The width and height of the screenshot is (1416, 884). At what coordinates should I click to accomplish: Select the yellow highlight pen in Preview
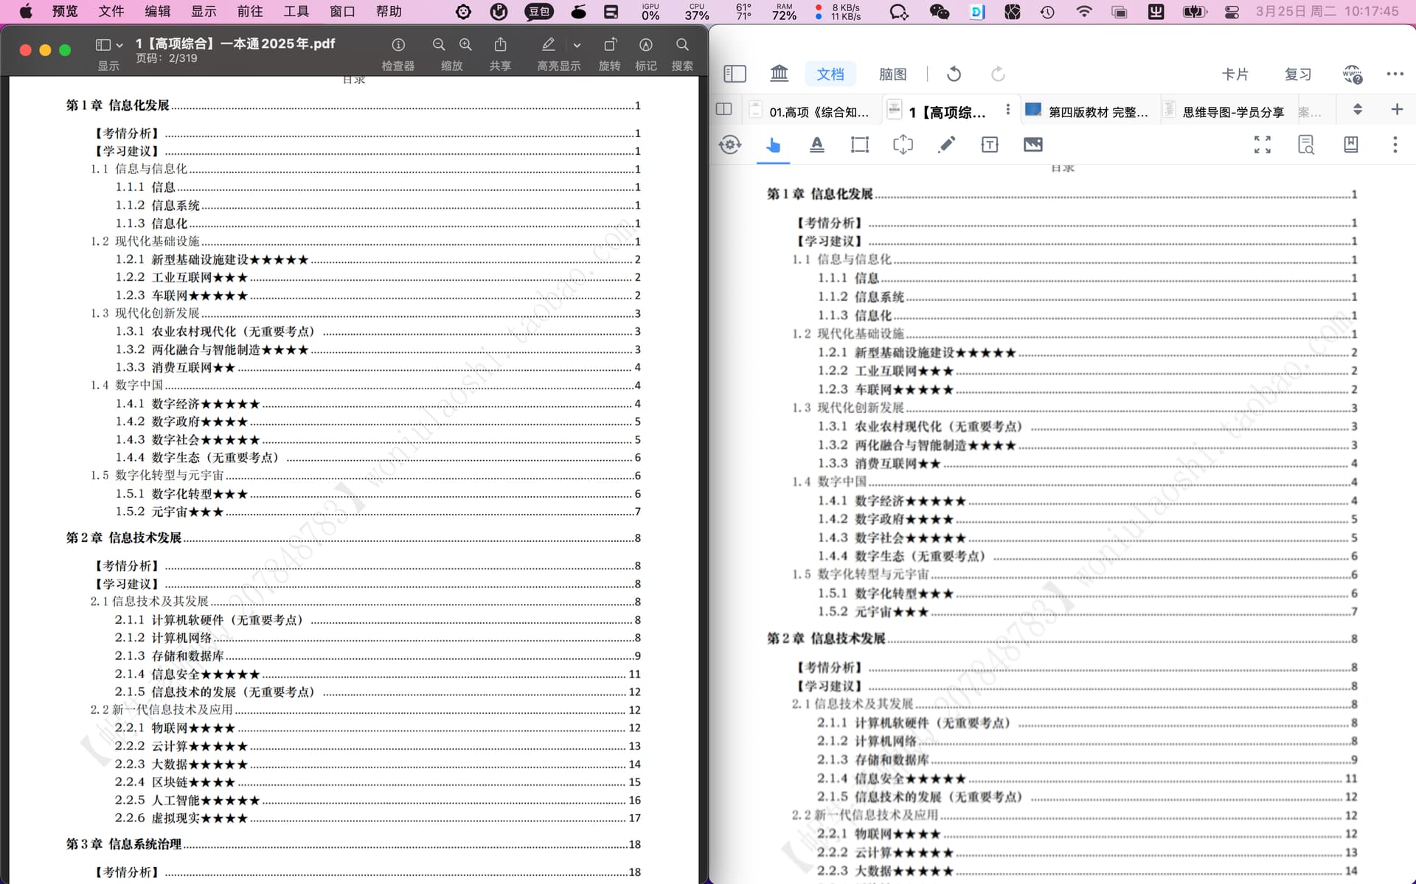click(548, 44)
